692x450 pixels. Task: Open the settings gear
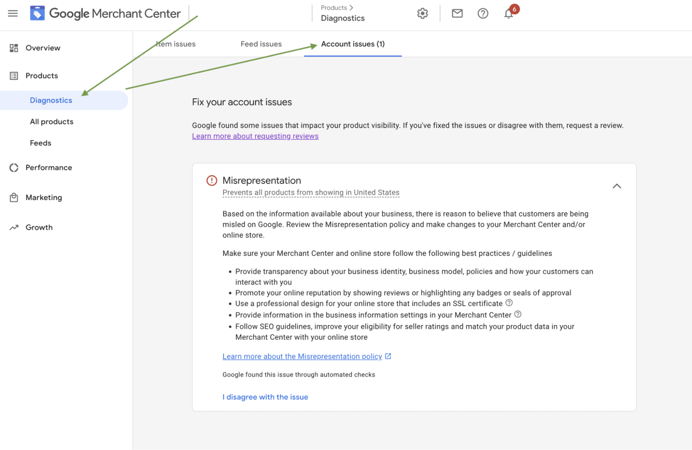422,13
